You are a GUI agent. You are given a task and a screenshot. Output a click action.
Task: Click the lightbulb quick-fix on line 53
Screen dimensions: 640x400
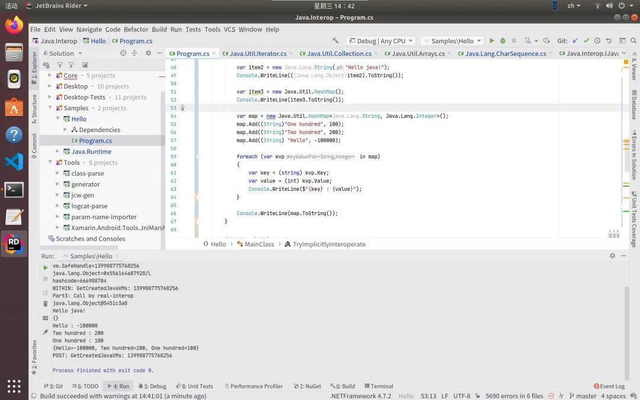[x=183, y=108]
